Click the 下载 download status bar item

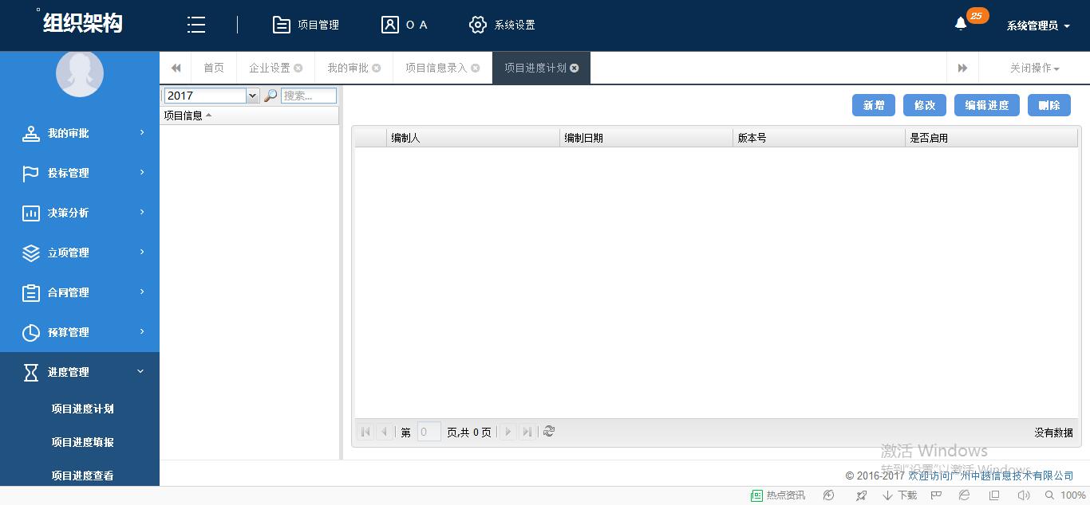pyautogui.click(x=899, y=495)
